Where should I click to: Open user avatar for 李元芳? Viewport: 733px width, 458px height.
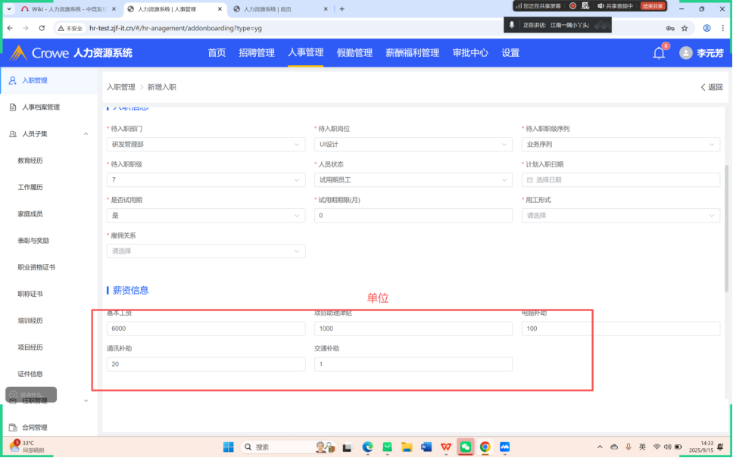coord(685,53)
